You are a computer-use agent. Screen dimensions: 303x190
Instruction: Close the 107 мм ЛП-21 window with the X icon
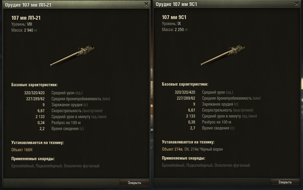point(146,4)
